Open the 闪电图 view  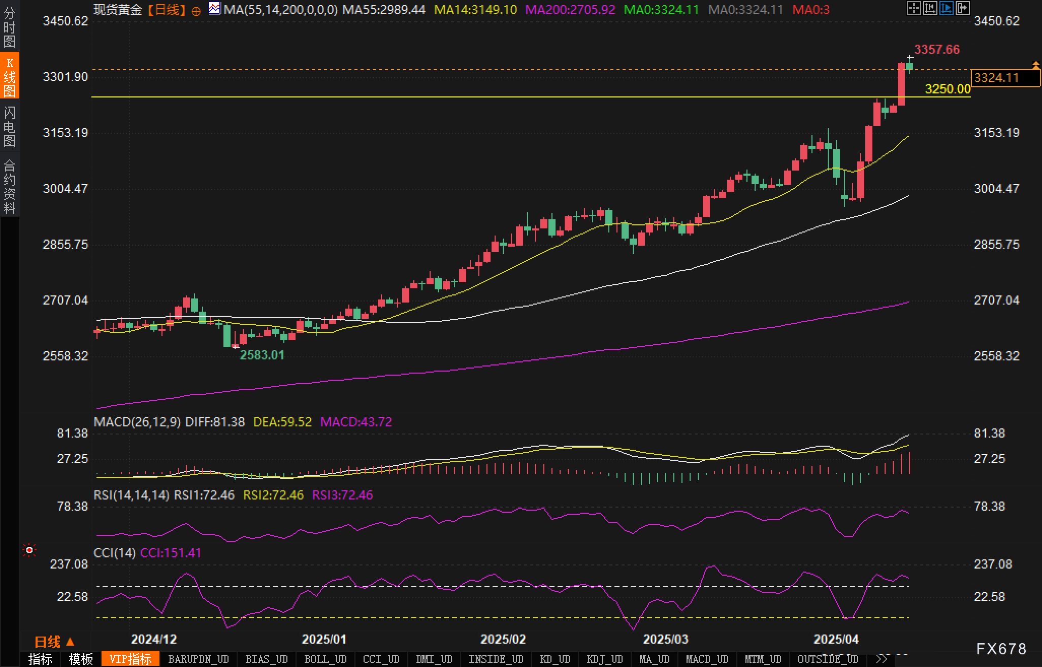pos(10,127)
